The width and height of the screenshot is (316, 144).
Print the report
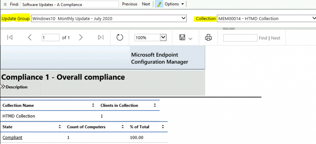coord(208,37)
